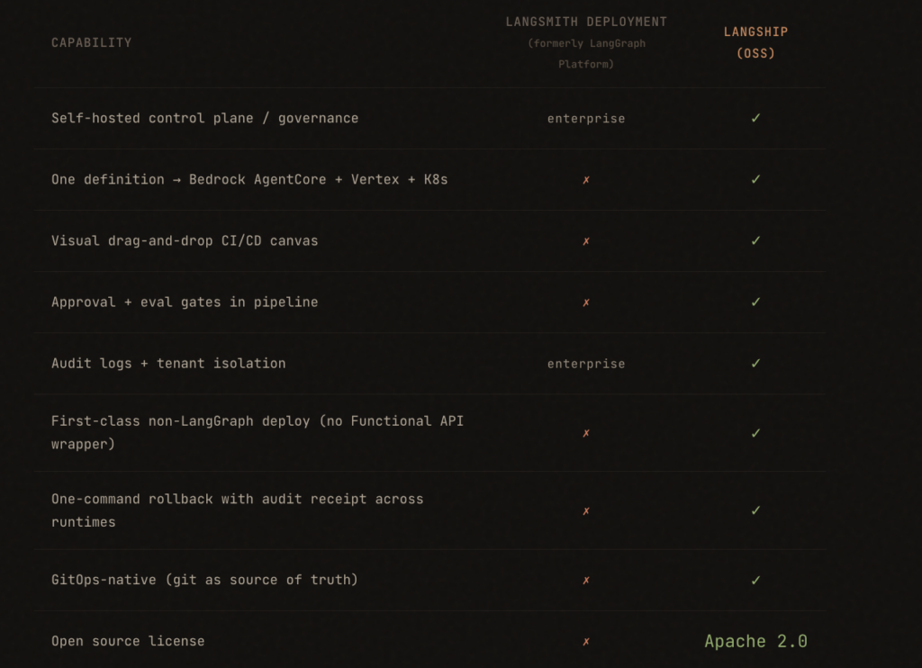Click red cross in non-LangGraph deploy row
Viewport: 922px width, 668px height.
[x=586, y=433]
